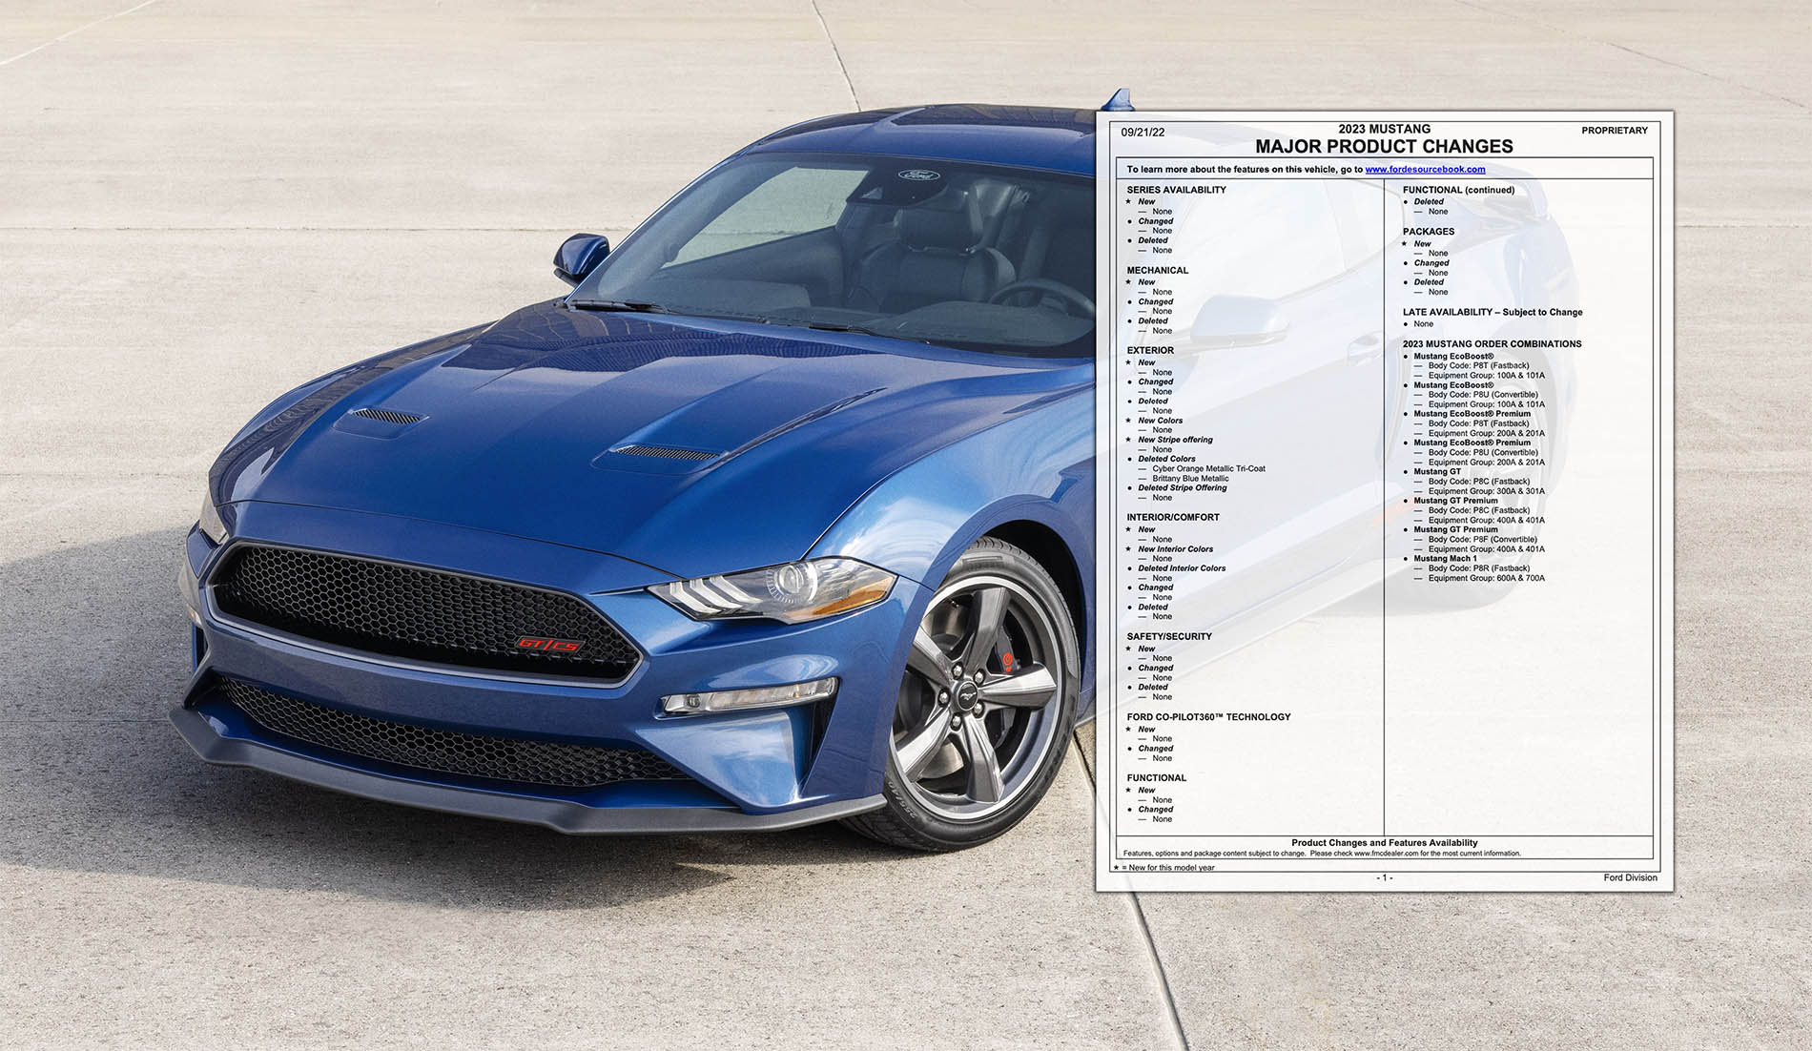Select "Body Code: P8F (Convertible)" line
This screenshot has width=1812, height=1051.
(x=1483, y=540)
